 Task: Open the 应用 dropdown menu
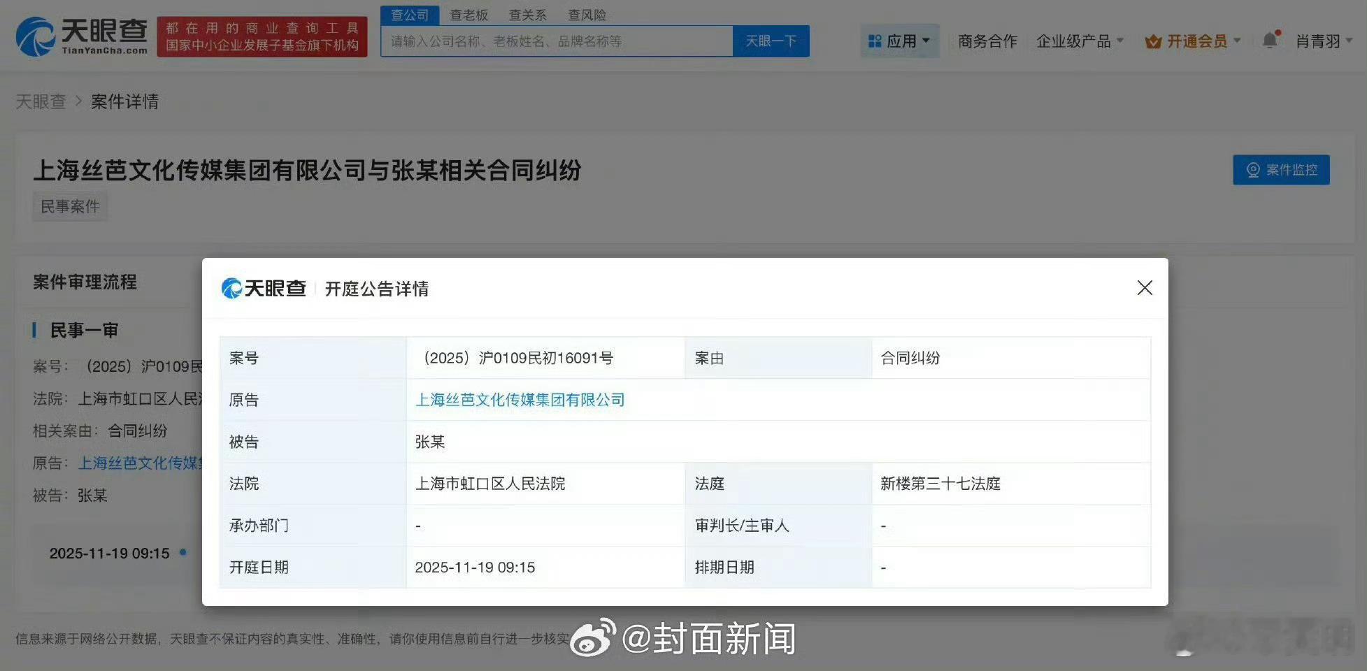[899, 41]
